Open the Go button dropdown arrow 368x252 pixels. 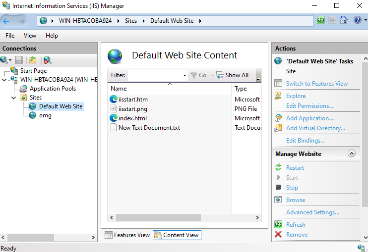212,75
